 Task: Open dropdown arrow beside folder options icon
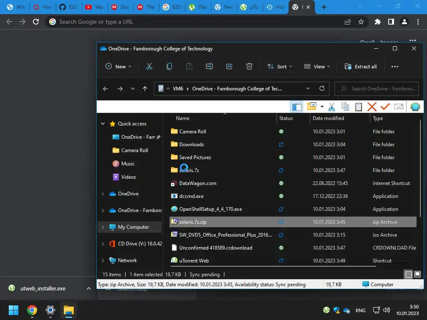(322, 107)
